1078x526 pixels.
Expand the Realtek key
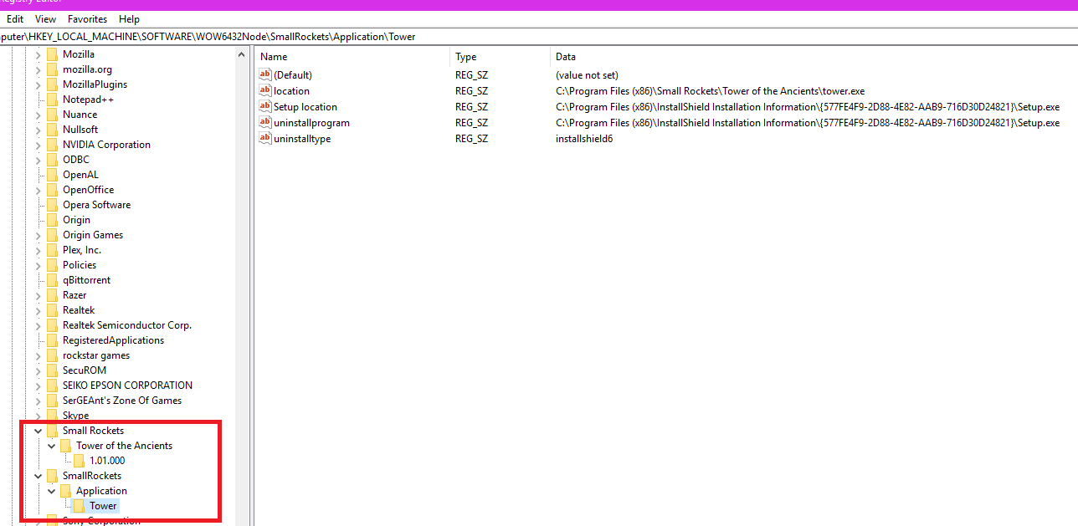click(x=38, y=310)
